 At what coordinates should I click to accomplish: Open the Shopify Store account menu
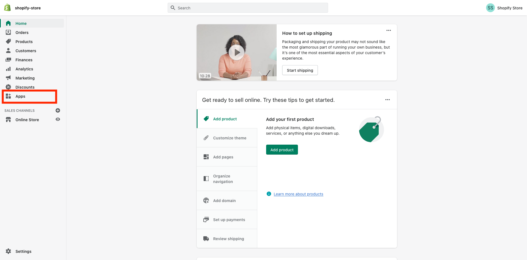tap(504, 8)
